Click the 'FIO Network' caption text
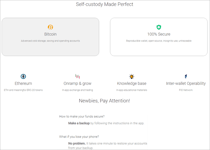The width and height of the screenshot is (210, 150). pos(186,90)
